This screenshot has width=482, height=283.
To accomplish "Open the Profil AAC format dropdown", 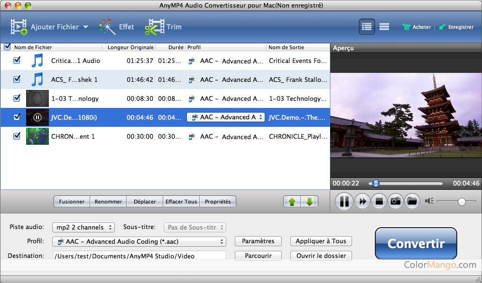I will (139, 241).
